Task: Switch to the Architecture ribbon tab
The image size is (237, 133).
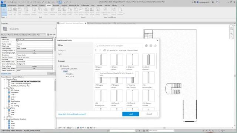Action: coord(11,5)
